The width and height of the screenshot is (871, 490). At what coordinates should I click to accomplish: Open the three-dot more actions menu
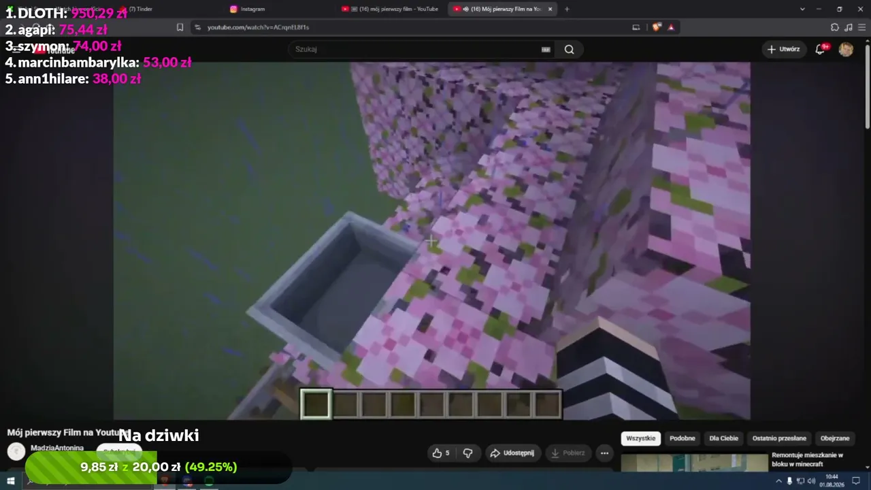(x=604, y=453)
